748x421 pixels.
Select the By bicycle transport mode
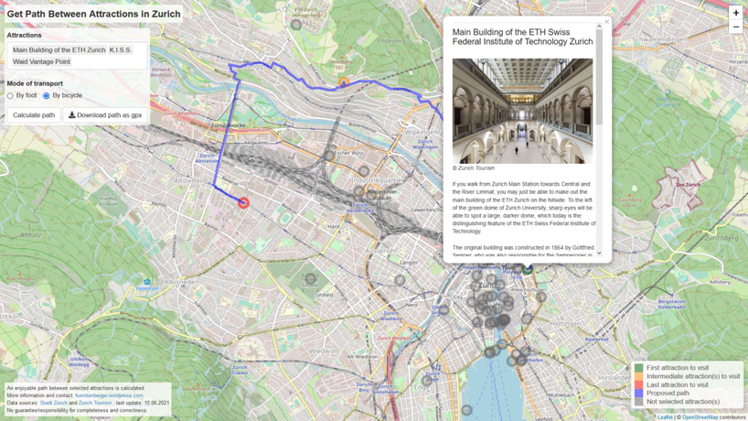(47, 96)
